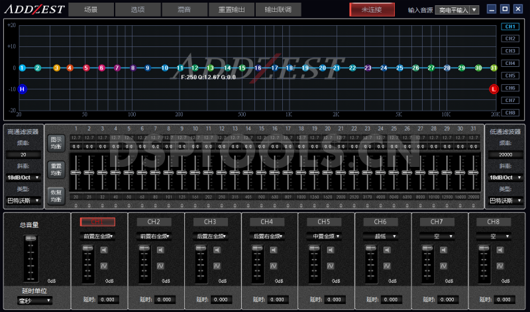Viewport: 530px width, 312px height.
Task: Click the blue H high-pass node
Action: [22, 89]
